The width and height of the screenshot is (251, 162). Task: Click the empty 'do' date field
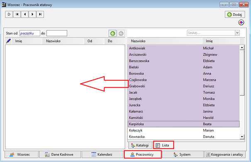point(57,33)
